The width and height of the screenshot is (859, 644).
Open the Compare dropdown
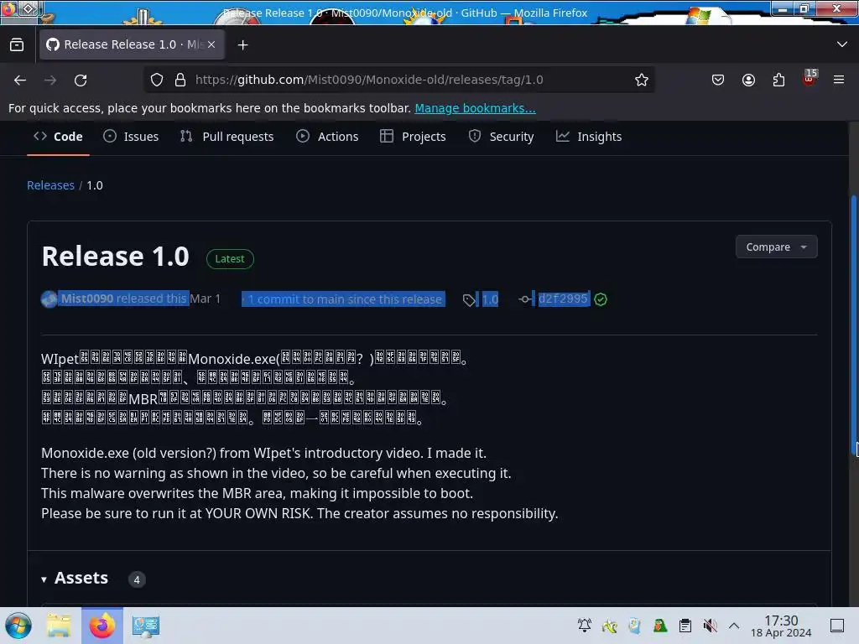click(x=776, y=247)
